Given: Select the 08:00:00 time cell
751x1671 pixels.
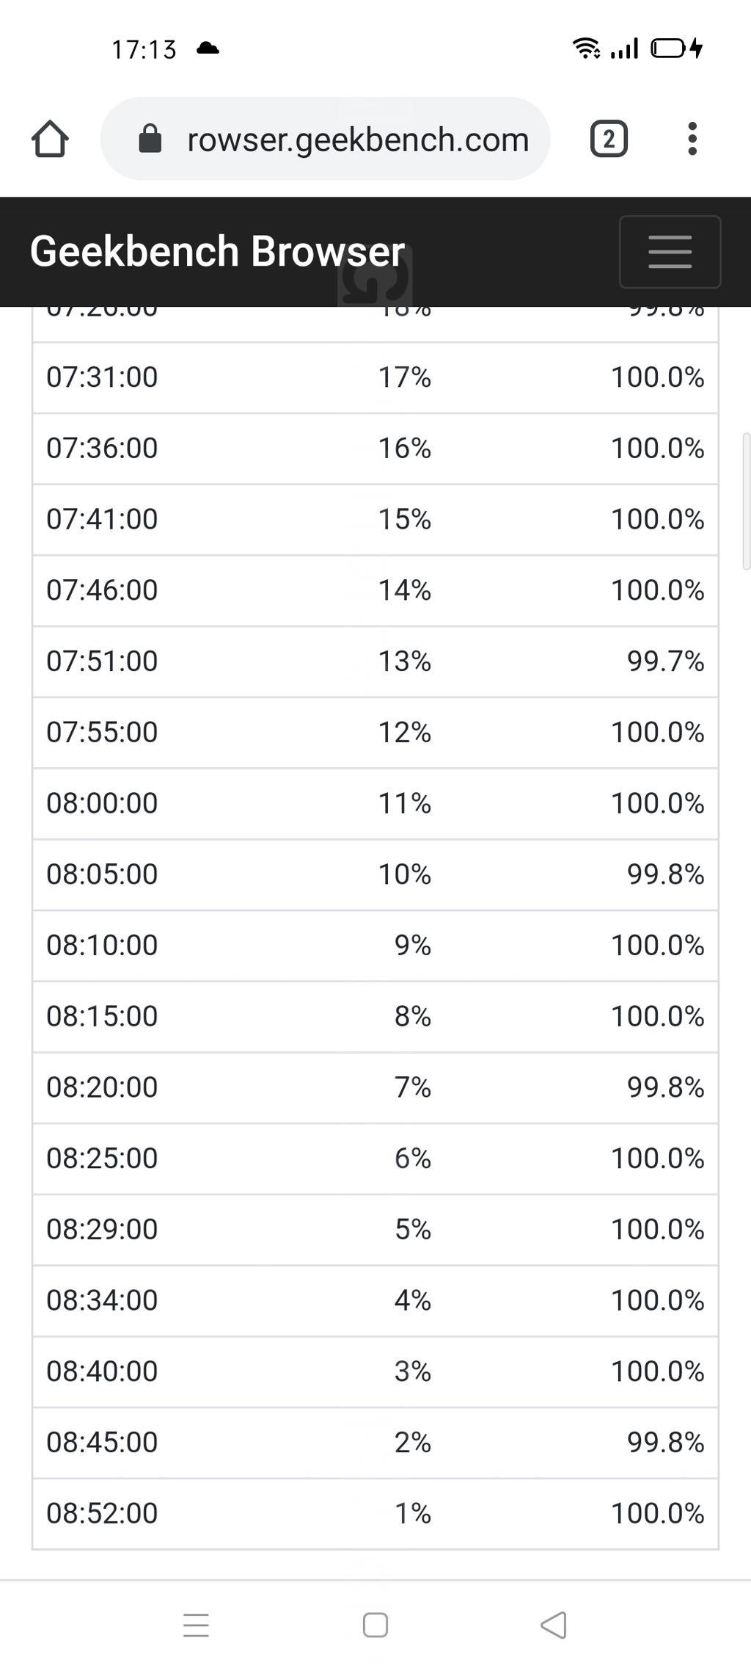Looking at the screenshot, I should 102,803.
